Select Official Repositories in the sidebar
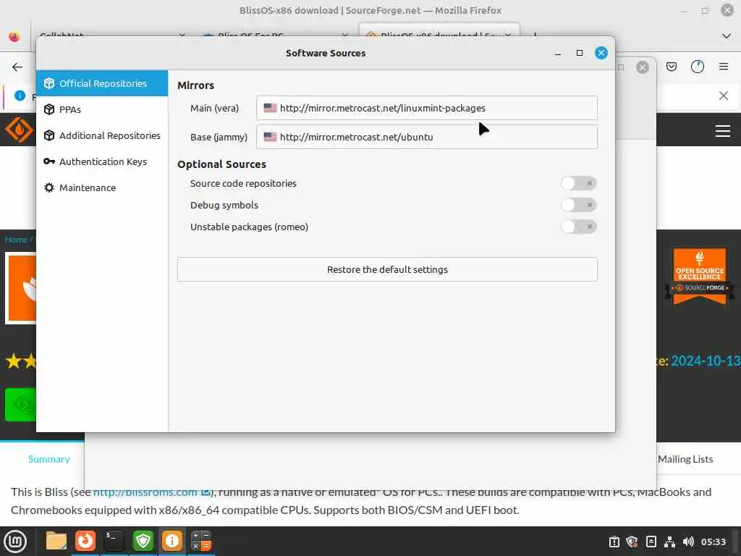Image resolution: width=741 pixels, height=556 pixels. tap(101, 83)
